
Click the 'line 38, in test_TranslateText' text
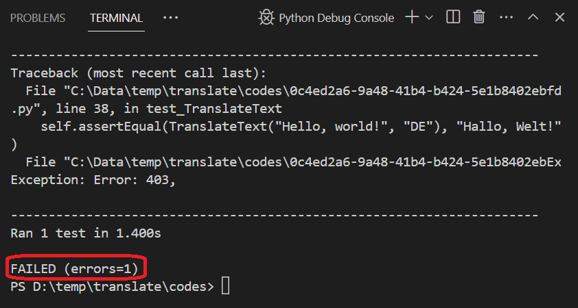tap(169, 108)
